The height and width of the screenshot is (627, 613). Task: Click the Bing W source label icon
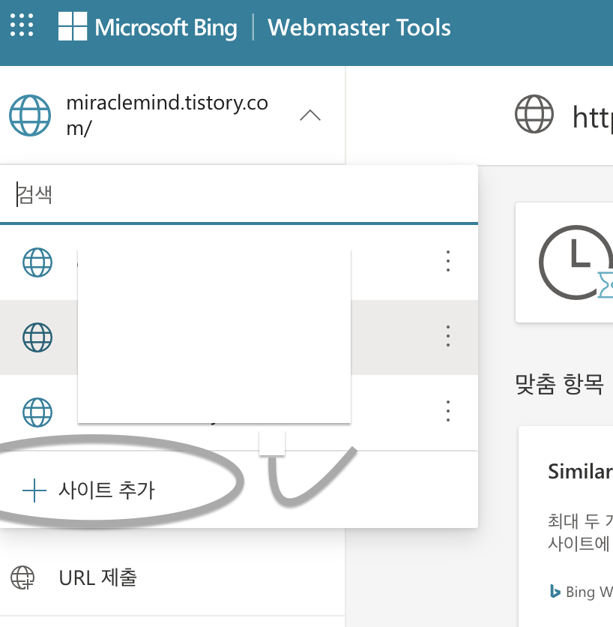click(555, 591)
